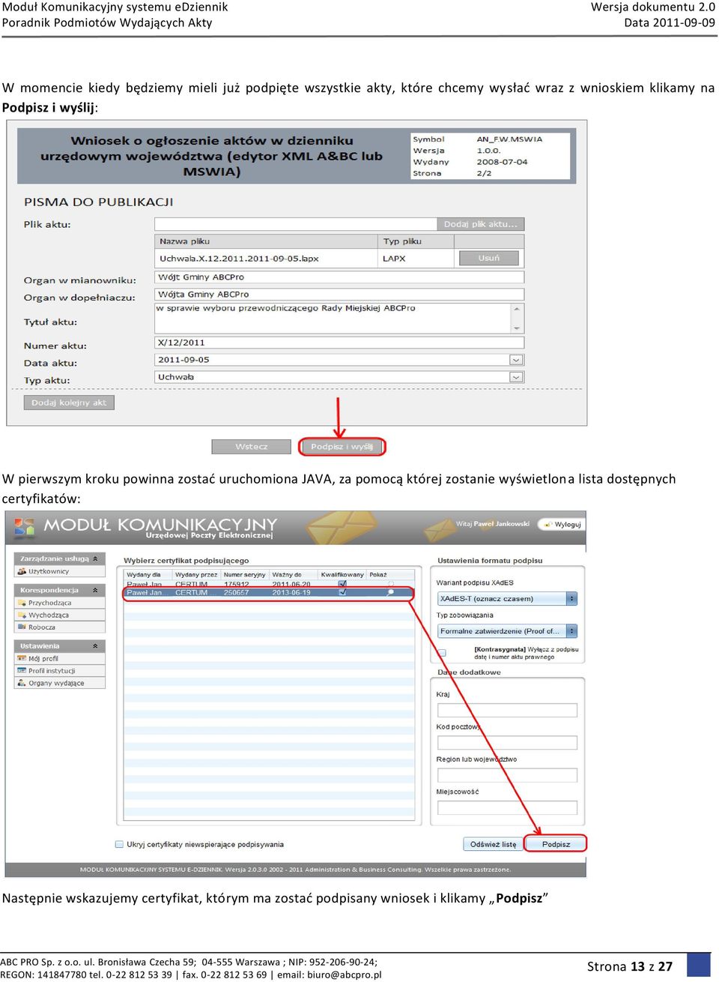719x982 pixels.
Task: Click the Numer aktu field
Action: 339,343
